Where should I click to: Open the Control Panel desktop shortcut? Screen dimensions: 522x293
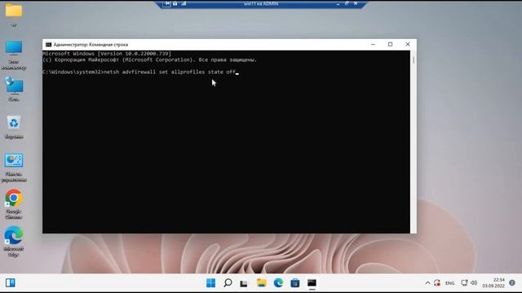pyautogui.click(x=14, y=161)
